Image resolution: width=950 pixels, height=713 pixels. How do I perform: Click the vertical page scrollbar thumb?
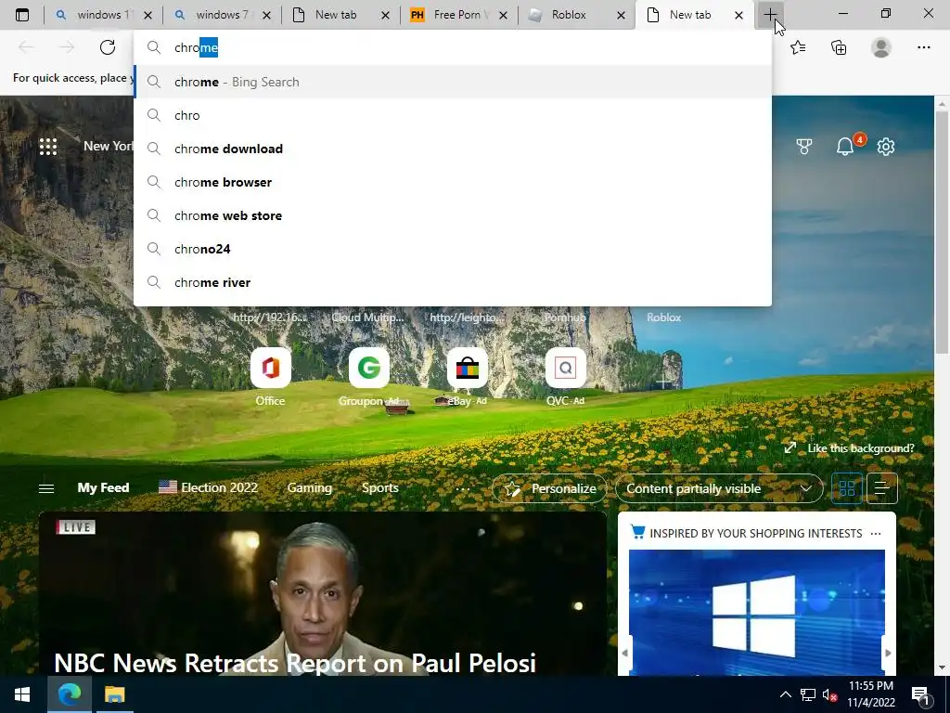pyautogui.click(x=943, y=231)
